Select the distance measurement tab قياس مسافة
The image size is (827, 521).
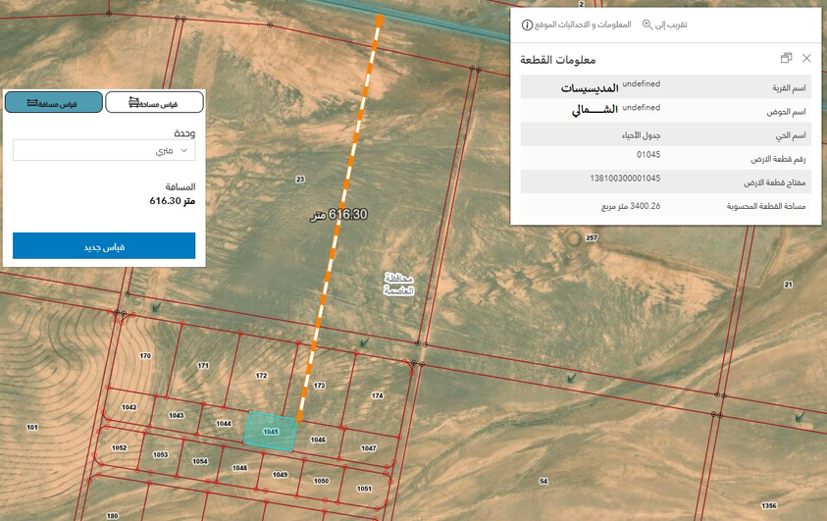point(54,102)
